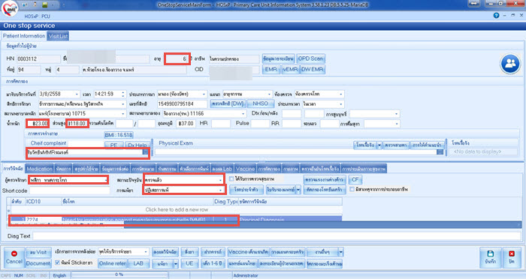The height and width of the screenshot is (279, 526).
Task: Open the round patient group icon
Action: click(x=510, y=64)
